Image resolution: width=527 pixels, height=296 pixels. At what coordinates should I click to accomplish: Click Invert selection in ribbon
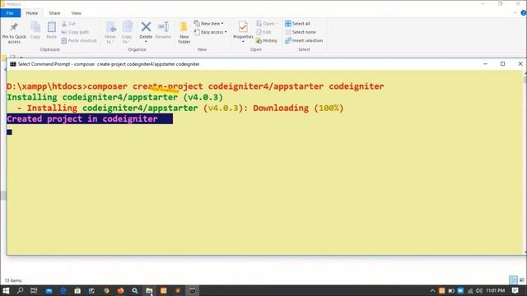(304, 40)
